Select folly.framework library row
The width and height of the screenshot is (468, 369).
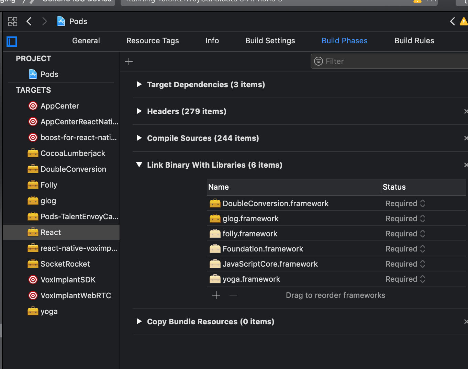coord(336,234)
